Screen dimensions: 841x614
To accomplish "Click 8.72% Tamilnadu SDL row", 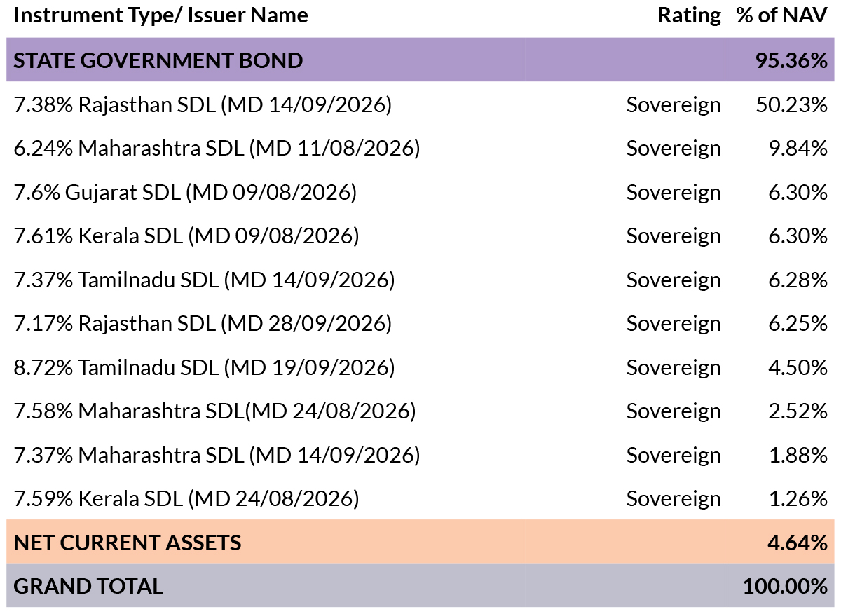I will click(x=204, y=368).
